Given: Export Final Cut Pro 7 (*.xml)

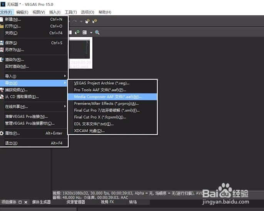Looking at the screenshot, I should click(112, 110).
